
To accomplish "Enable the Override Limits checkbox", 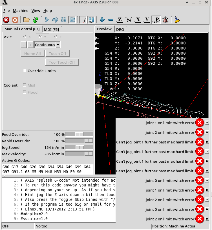I will tap(25, 71).
